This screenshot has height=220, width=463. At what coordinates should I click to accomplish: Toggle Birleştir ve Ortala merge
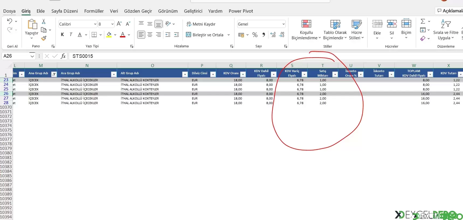205,35
